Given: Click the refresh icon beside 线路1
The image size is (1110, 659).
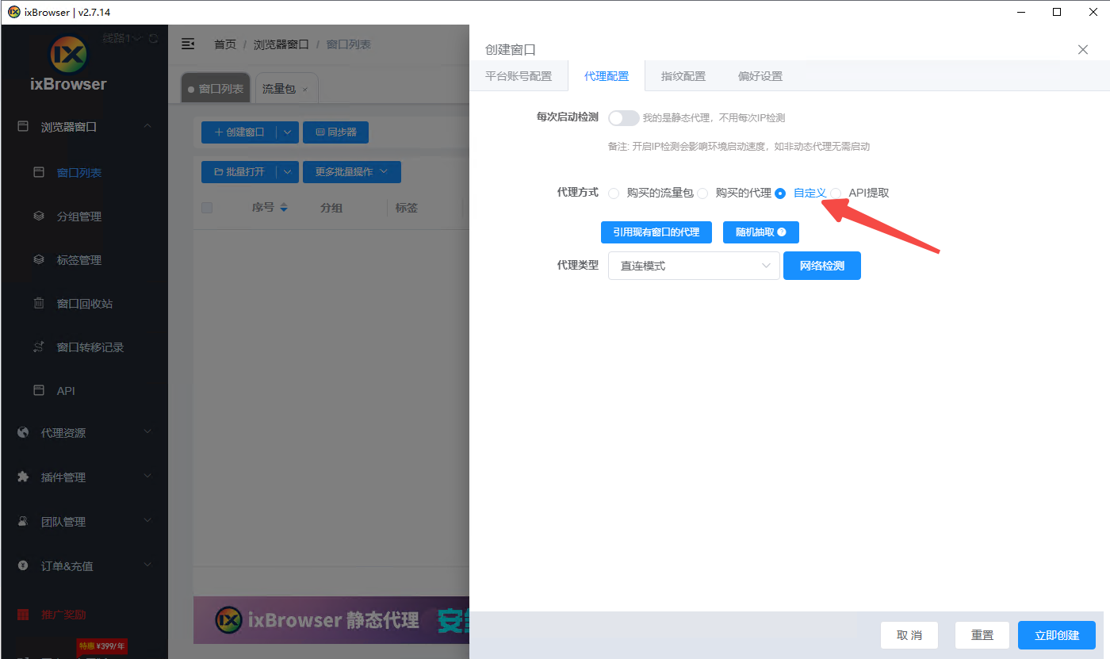Looking at the screenshot, I should click(153, 38).
